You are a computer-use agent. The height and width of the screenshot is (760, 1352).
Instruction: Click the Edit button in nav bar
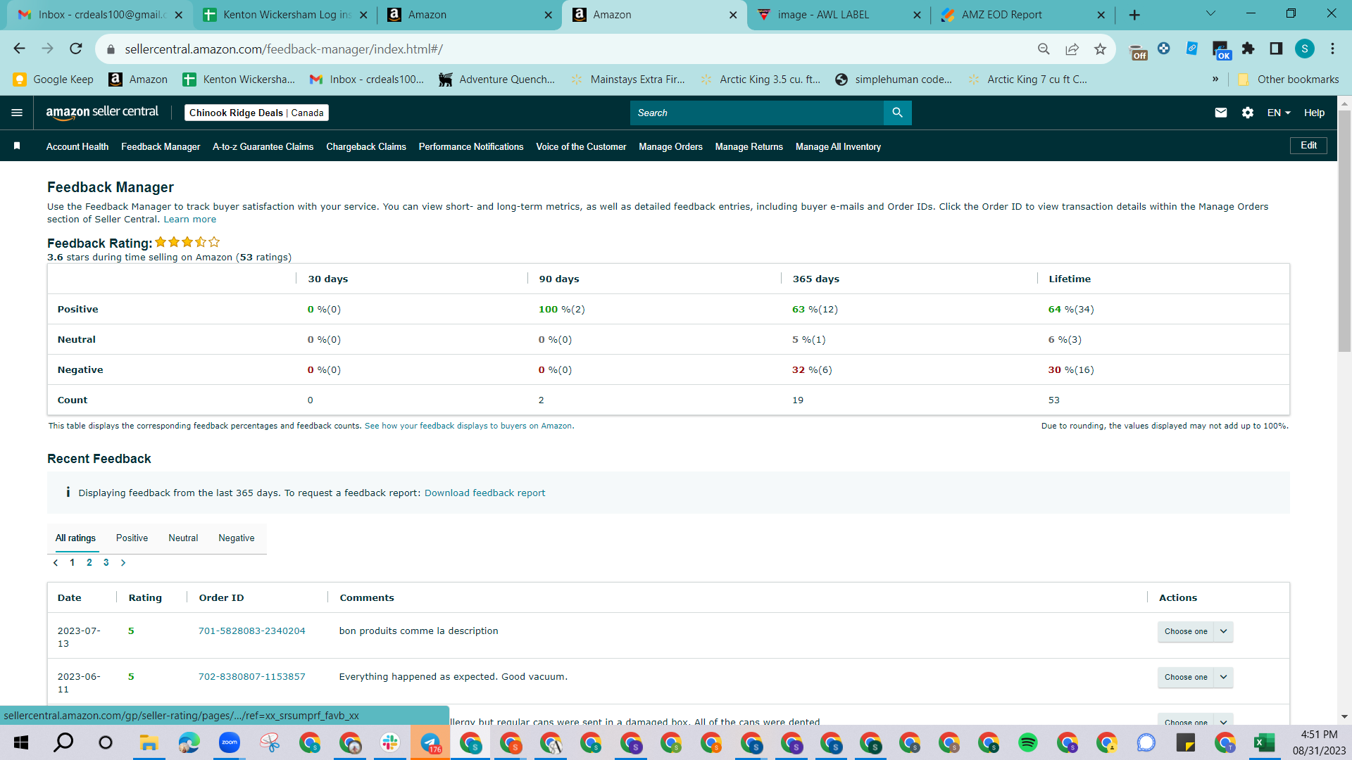tap(1308, 146)
